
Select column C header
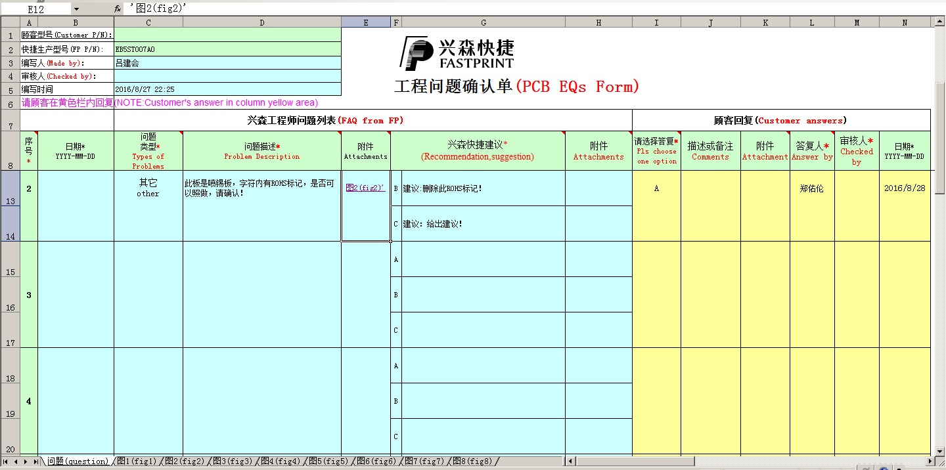148,22
